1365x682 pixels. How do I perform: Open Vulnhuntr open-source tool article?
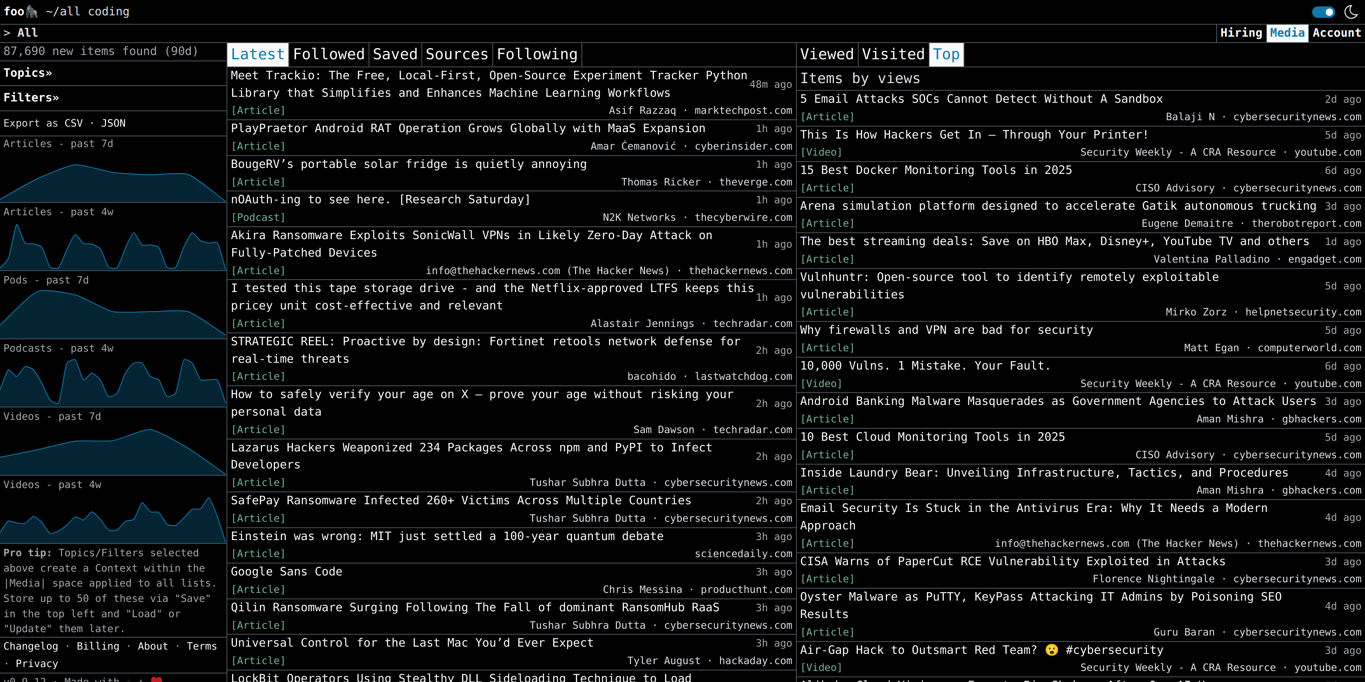[1009, 286]
